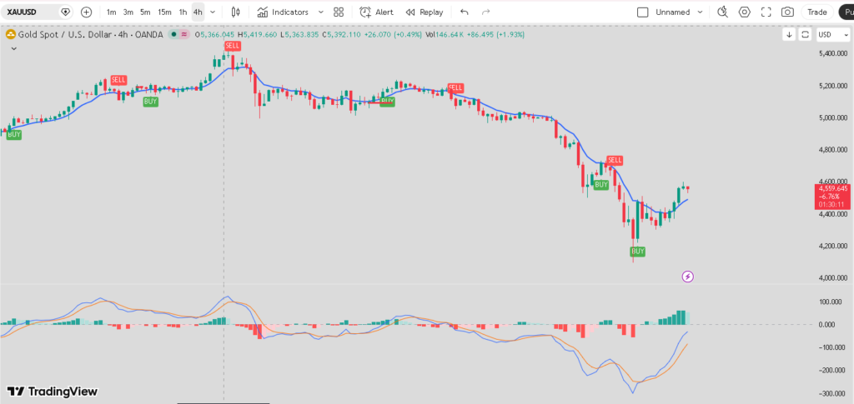854x404 pixels.
Task: Click the compare or add symbol plus icon
Action: [x=86, y=12]
